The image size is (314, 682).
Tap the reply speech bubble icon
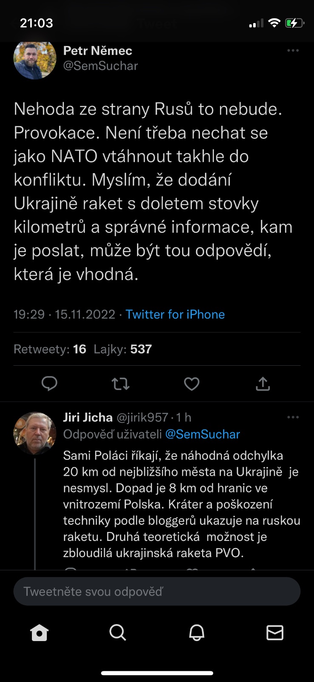pyautogui.click(x=49, y=384)
